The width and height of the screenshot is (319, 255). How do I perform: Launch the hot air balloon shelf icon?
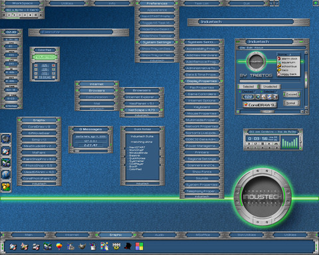click(x=59, y=246)
